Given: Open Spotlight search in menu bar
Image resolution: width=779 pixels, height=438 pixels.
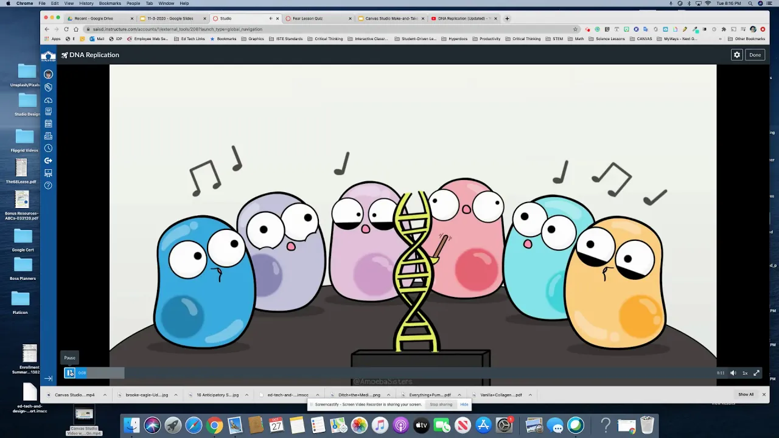Looking at the screenshot, I should 751,4.
